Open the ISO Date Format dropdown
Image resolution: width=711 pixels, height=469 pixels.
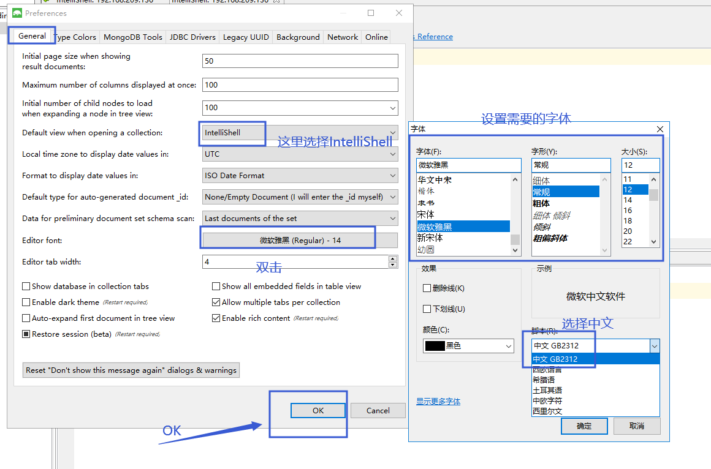[x=300, y=175]
